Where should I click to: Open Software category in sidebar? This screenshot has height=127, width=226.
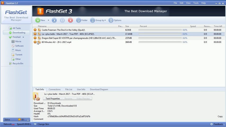tap(17, 46)
